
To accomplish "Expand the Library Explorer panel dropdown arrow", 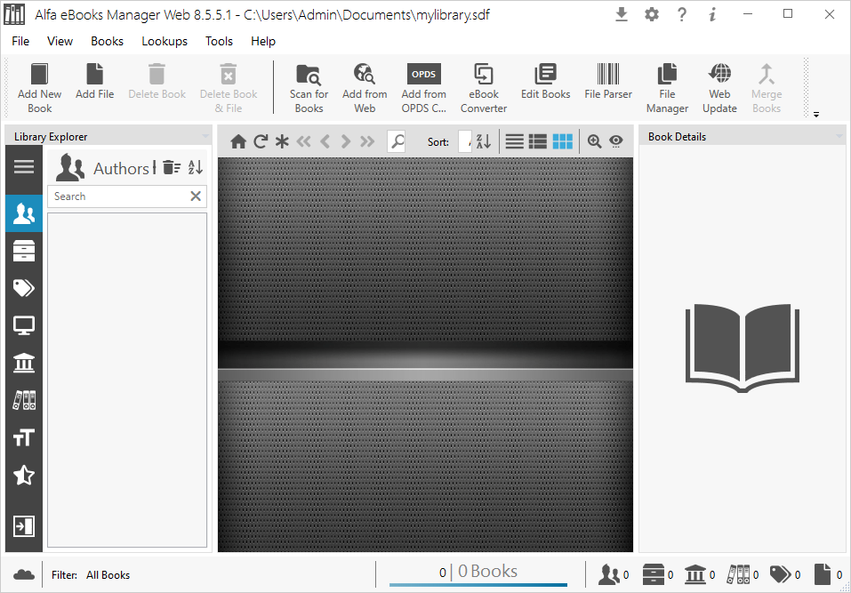I will [205, 137].
